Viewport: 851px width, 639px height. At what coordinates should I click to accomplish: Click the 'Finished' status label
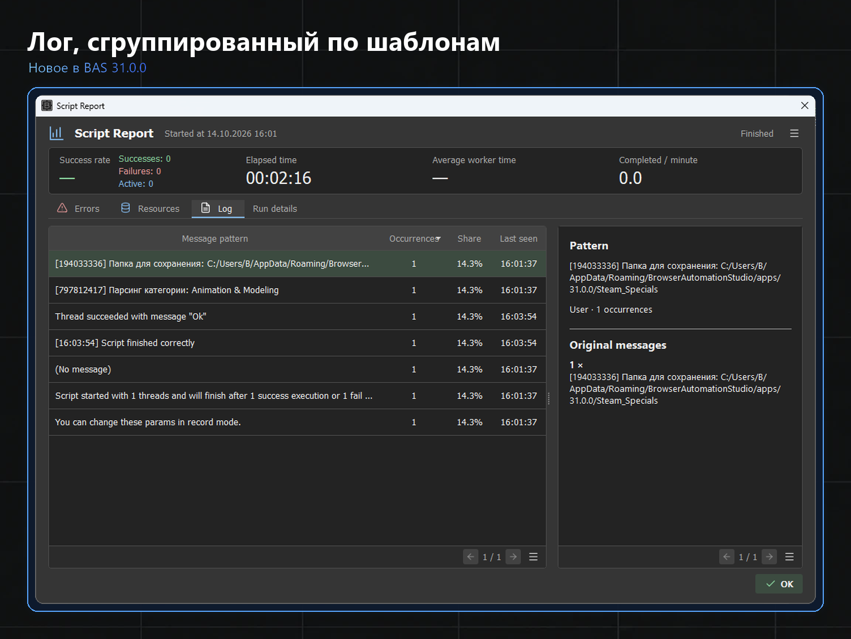pos(757,133)
